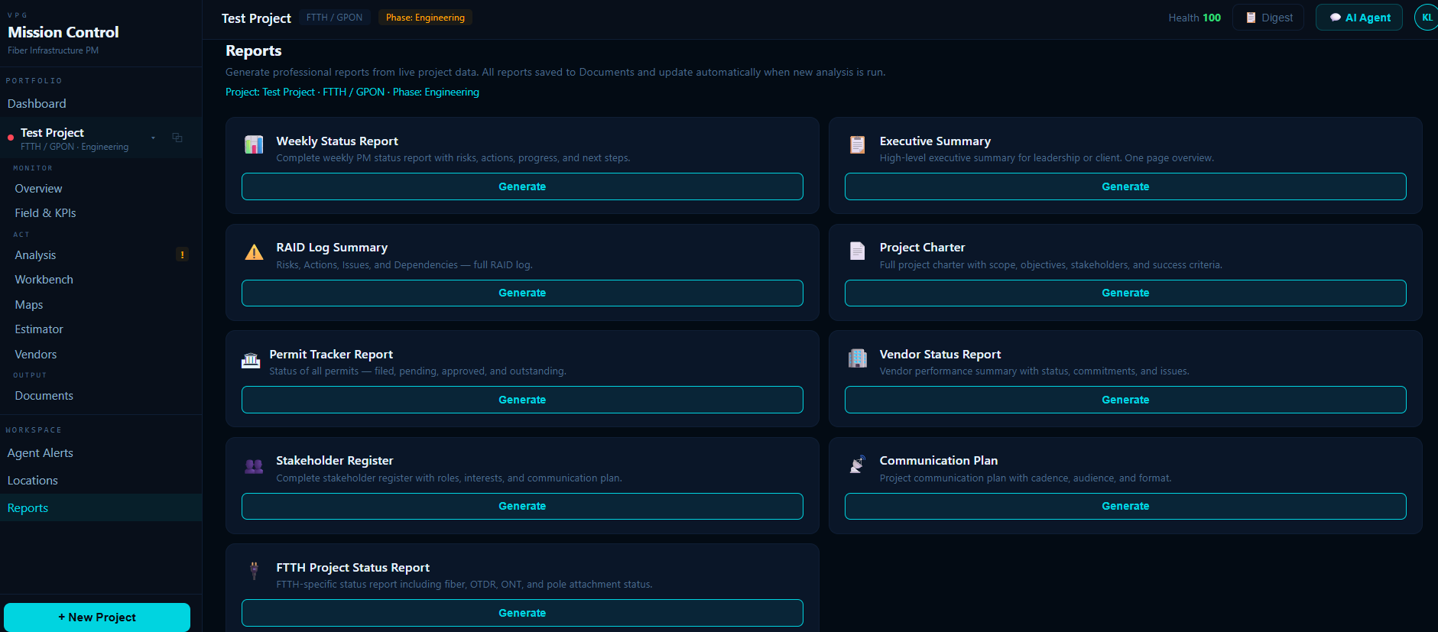
Task: Click the FTTH Project Status plug icon
Action: coord(255,571)
